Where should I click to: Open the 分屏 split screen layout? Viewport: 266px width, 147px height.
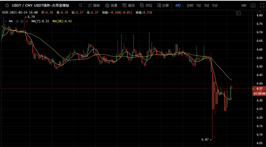coord(163,5)
